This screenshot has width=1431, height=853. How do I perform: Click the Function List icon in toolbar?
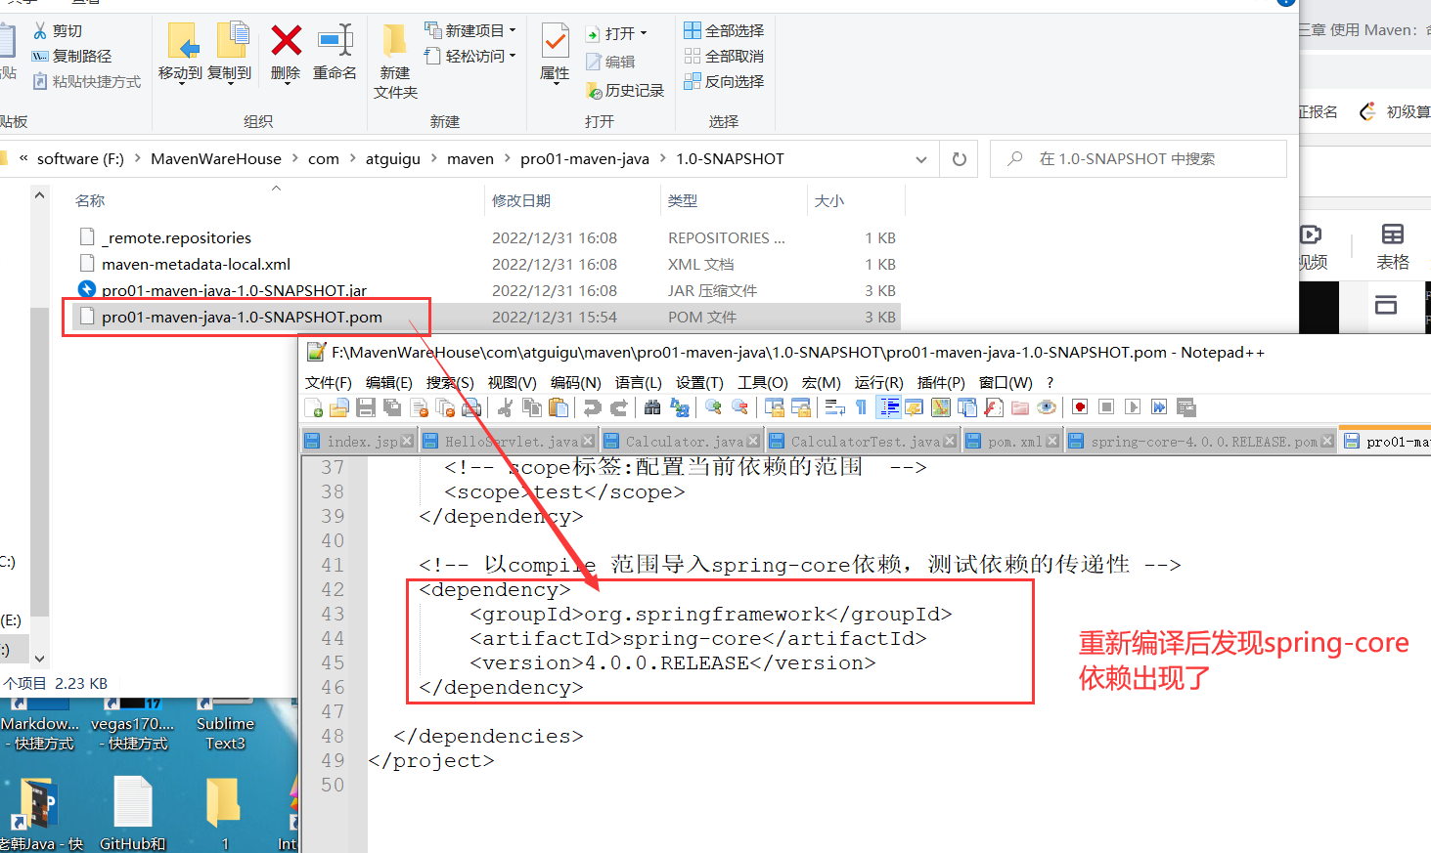point(993,407)
